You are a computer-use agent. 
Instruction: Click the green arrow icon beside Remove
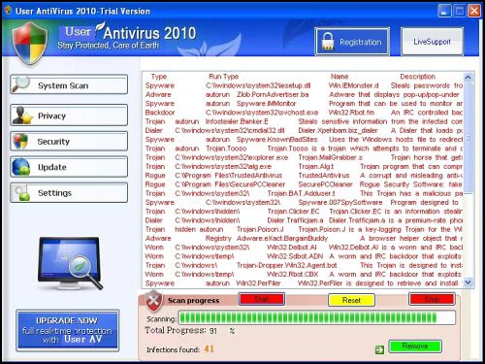[x=379, y=349]
